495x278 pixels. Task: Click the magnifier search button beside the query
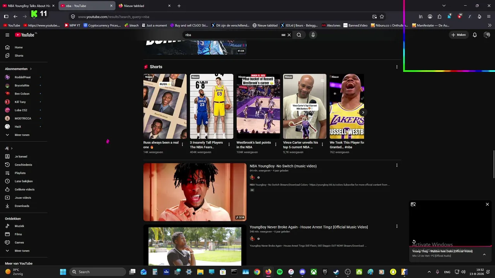pos(299,35)
